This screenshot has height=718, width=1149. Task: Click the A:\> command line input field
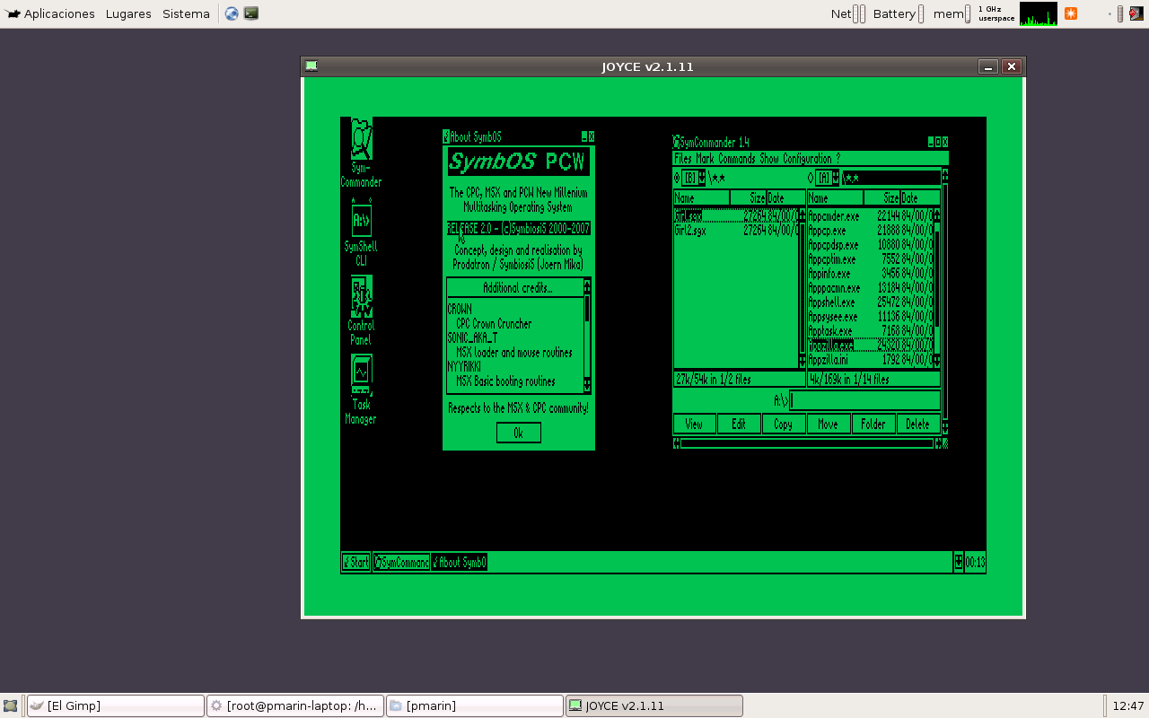click(x=864, y=400)
